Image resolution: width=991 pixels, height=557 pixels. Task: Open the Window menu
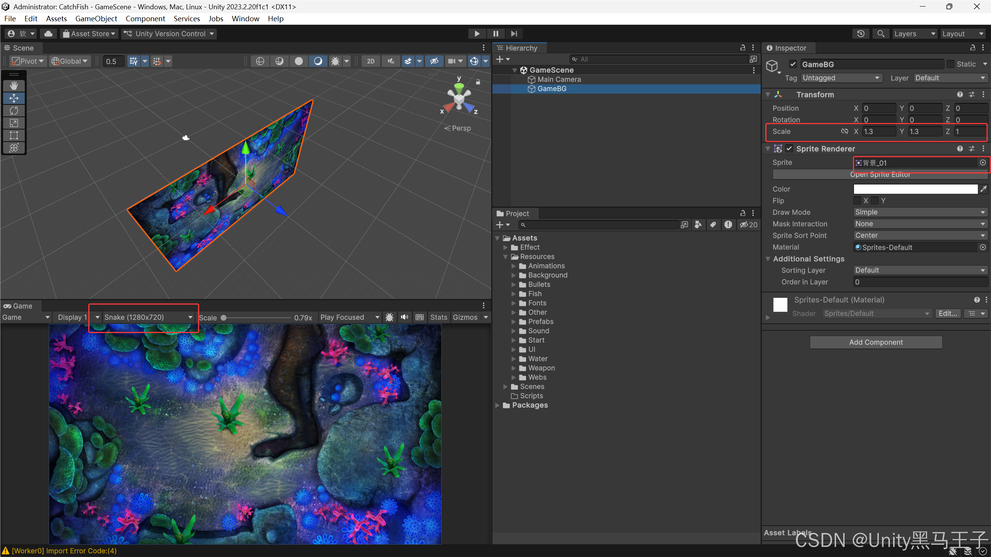click(245, 19)
